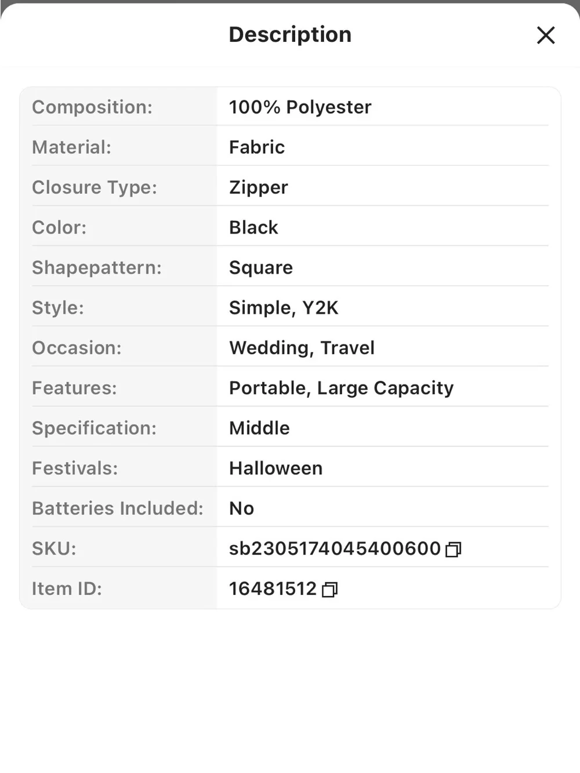580x773 pixels.
Task: Select the Wedding, Travel occasion value
Action: (x=302, y=348)
